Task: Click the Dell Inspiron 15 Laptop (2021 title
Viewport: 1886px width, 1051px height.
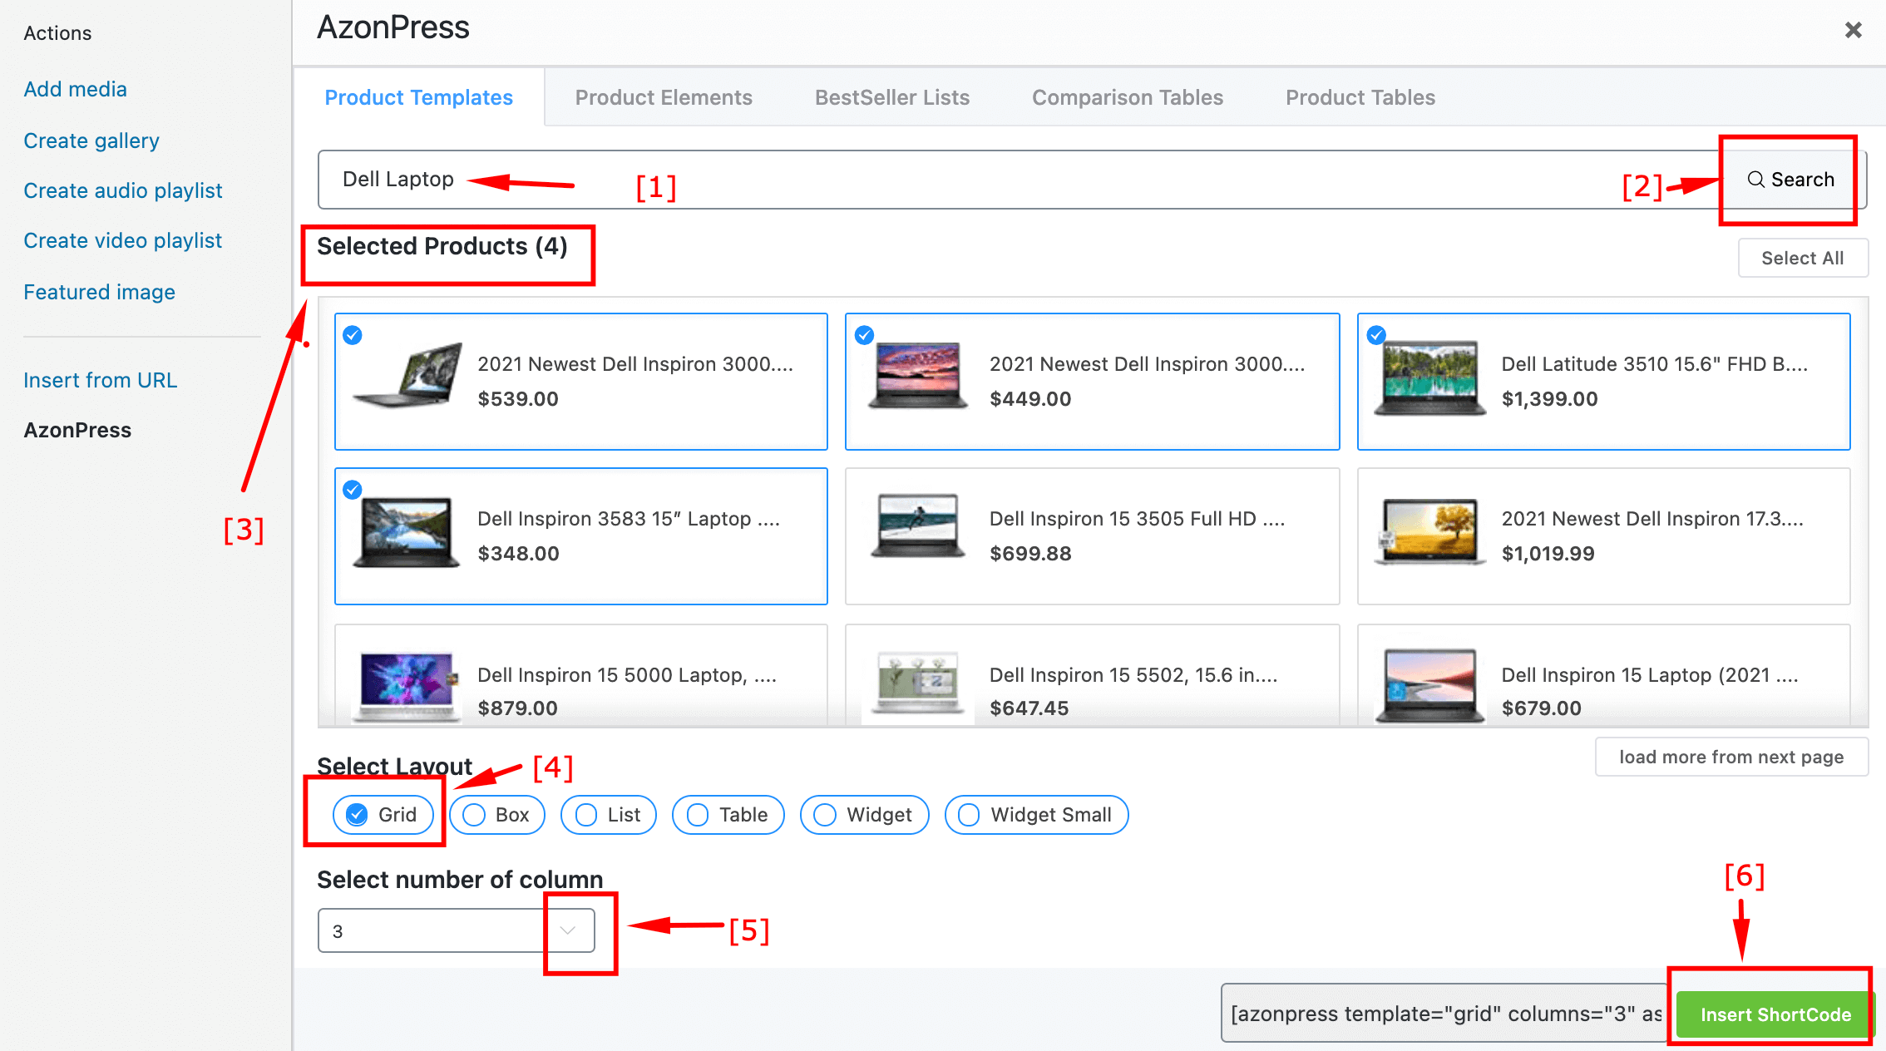Action: [x=1650, y=675]
